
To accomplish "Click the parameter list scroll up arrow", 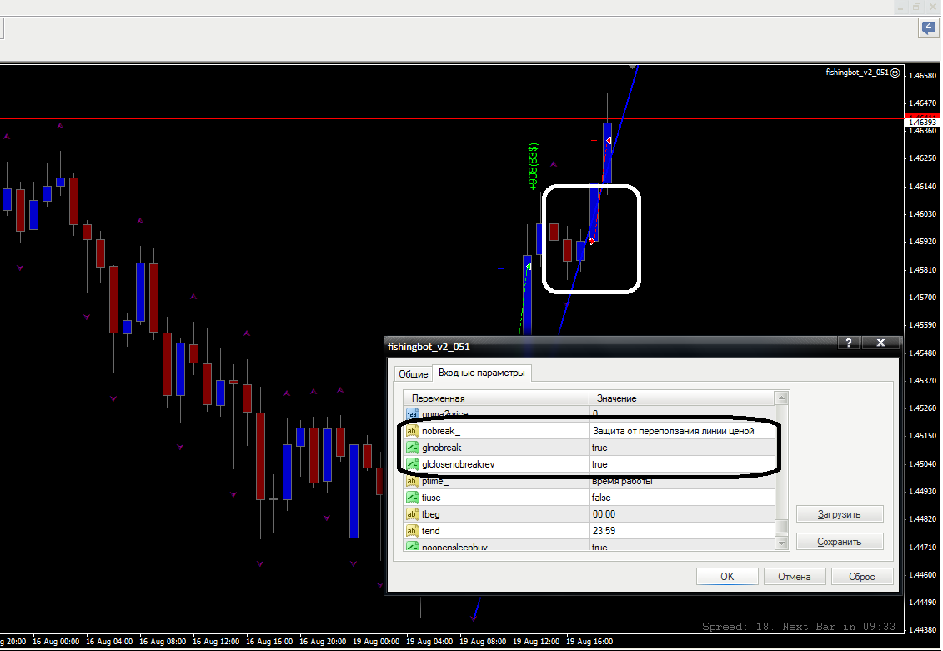I will [782, 398].
